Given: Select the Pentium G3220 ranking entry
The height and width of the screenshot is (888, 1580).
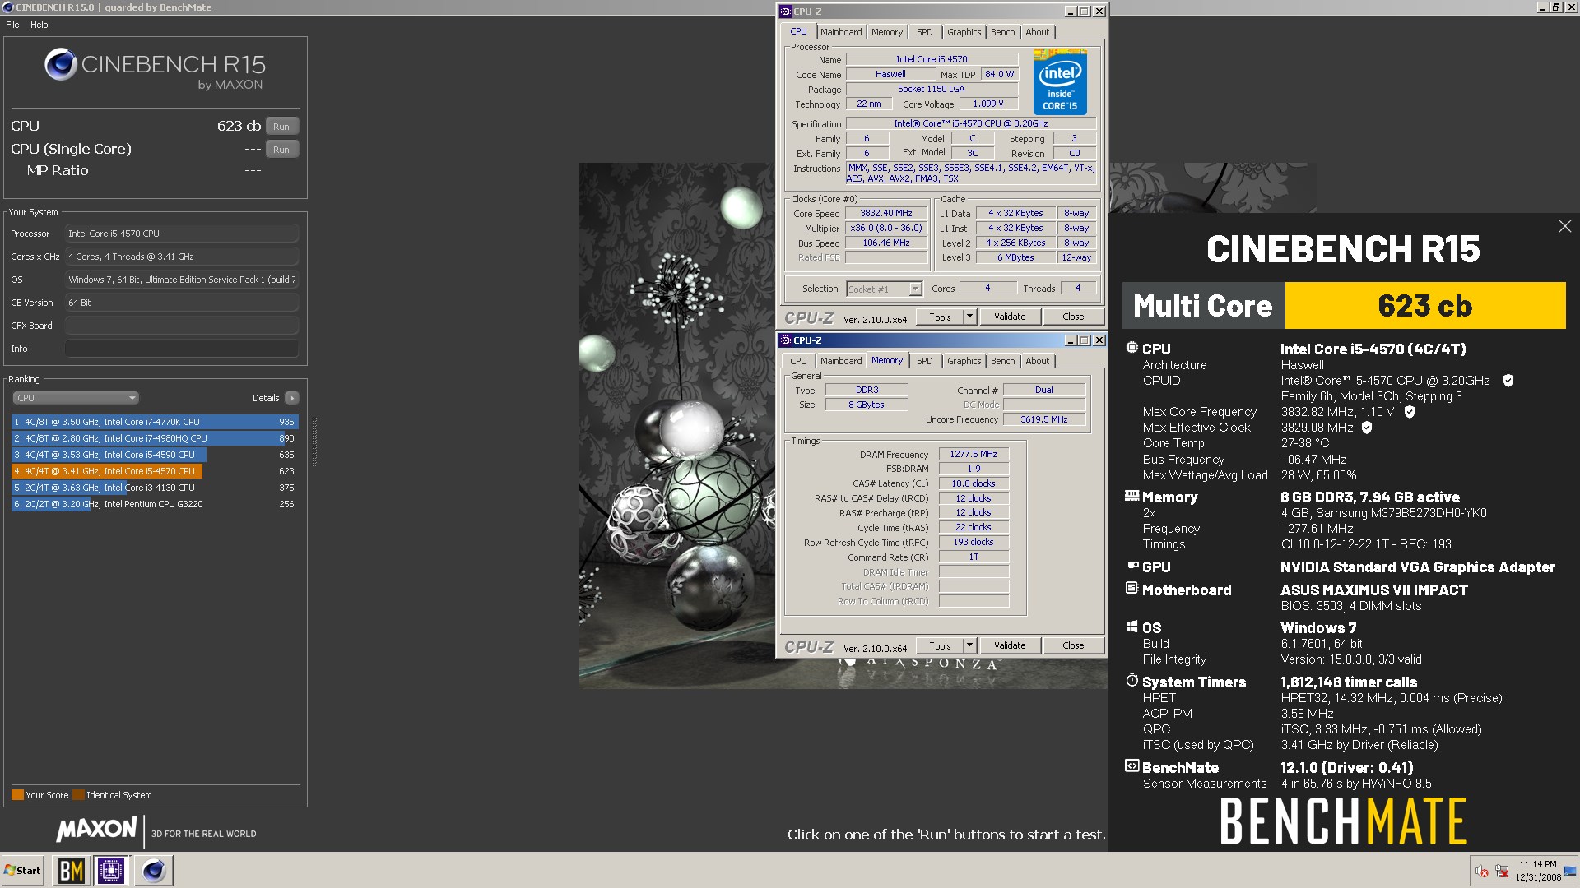Looking at the screenshot, I should click(x=155, y=504).
